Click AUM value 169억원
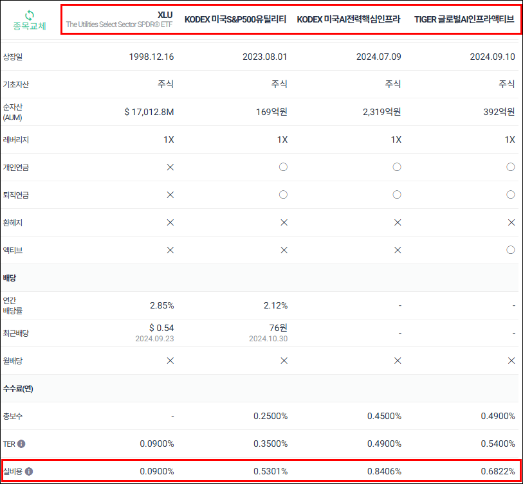The height and width of the screenshot is (484, 523). pyautogui.click(x=271, y=112)
